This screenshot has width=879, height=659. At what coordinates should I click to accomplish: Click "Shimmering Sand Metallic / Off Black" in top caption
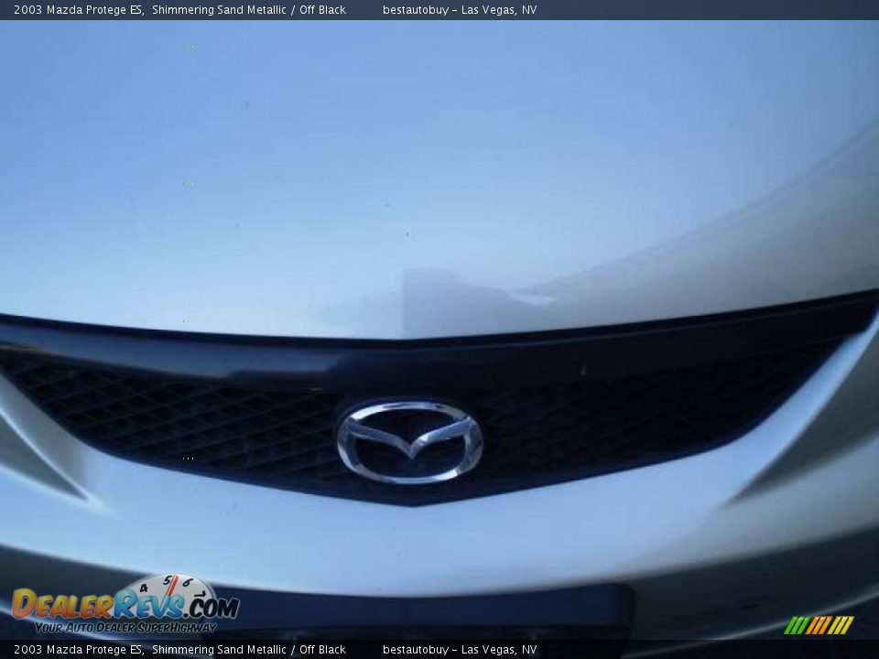pyautogui.click(x=249, y=10)
